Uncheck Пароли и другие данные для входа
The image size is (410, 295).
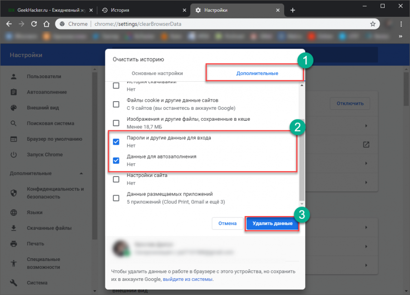(x=116, y=142)
